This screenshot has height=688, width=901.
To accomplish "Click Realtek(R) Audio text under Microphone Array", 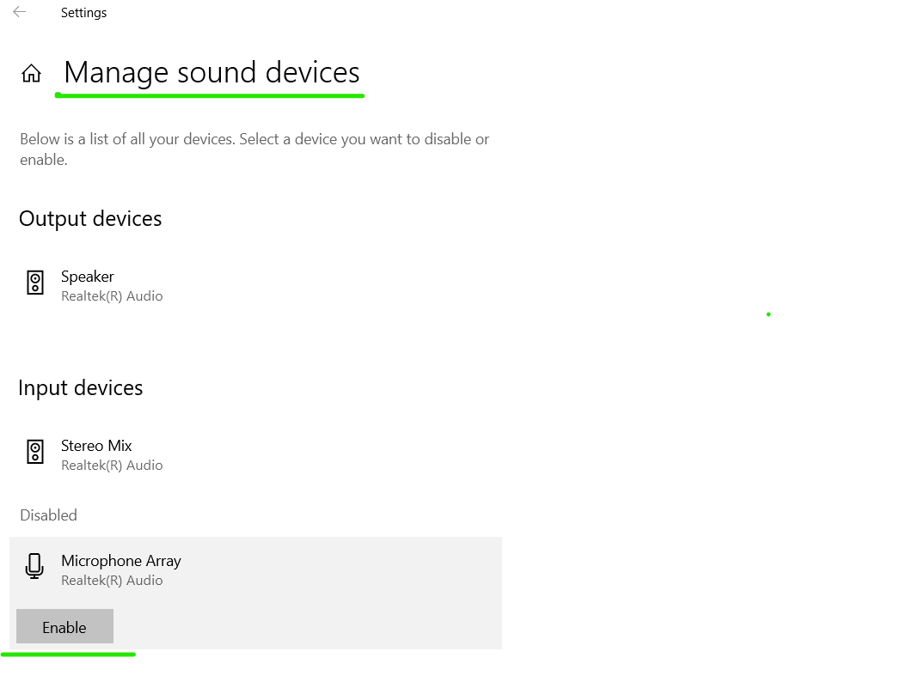I will [x=112, y=581].
